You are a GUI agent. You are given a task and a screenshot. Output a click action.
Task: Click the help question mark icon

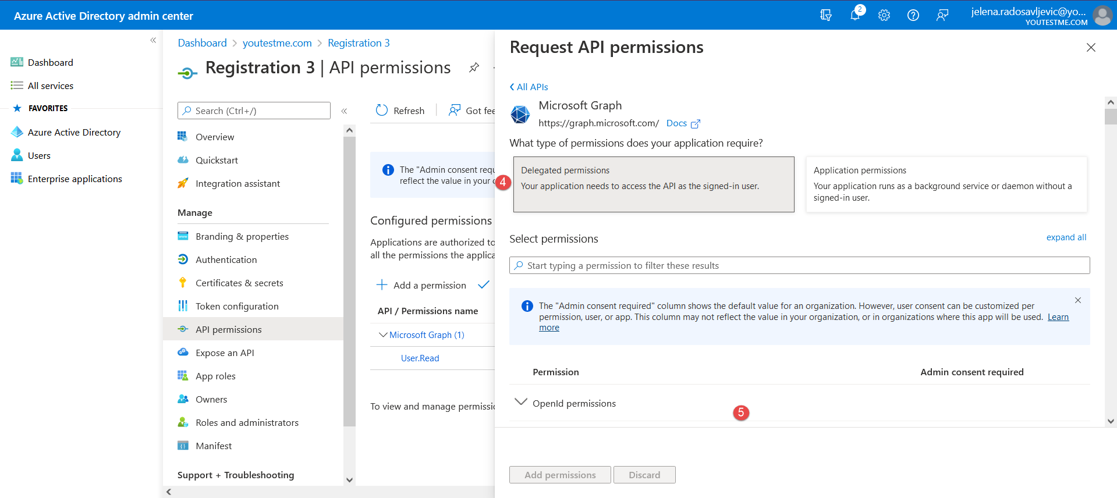[913, 15]
